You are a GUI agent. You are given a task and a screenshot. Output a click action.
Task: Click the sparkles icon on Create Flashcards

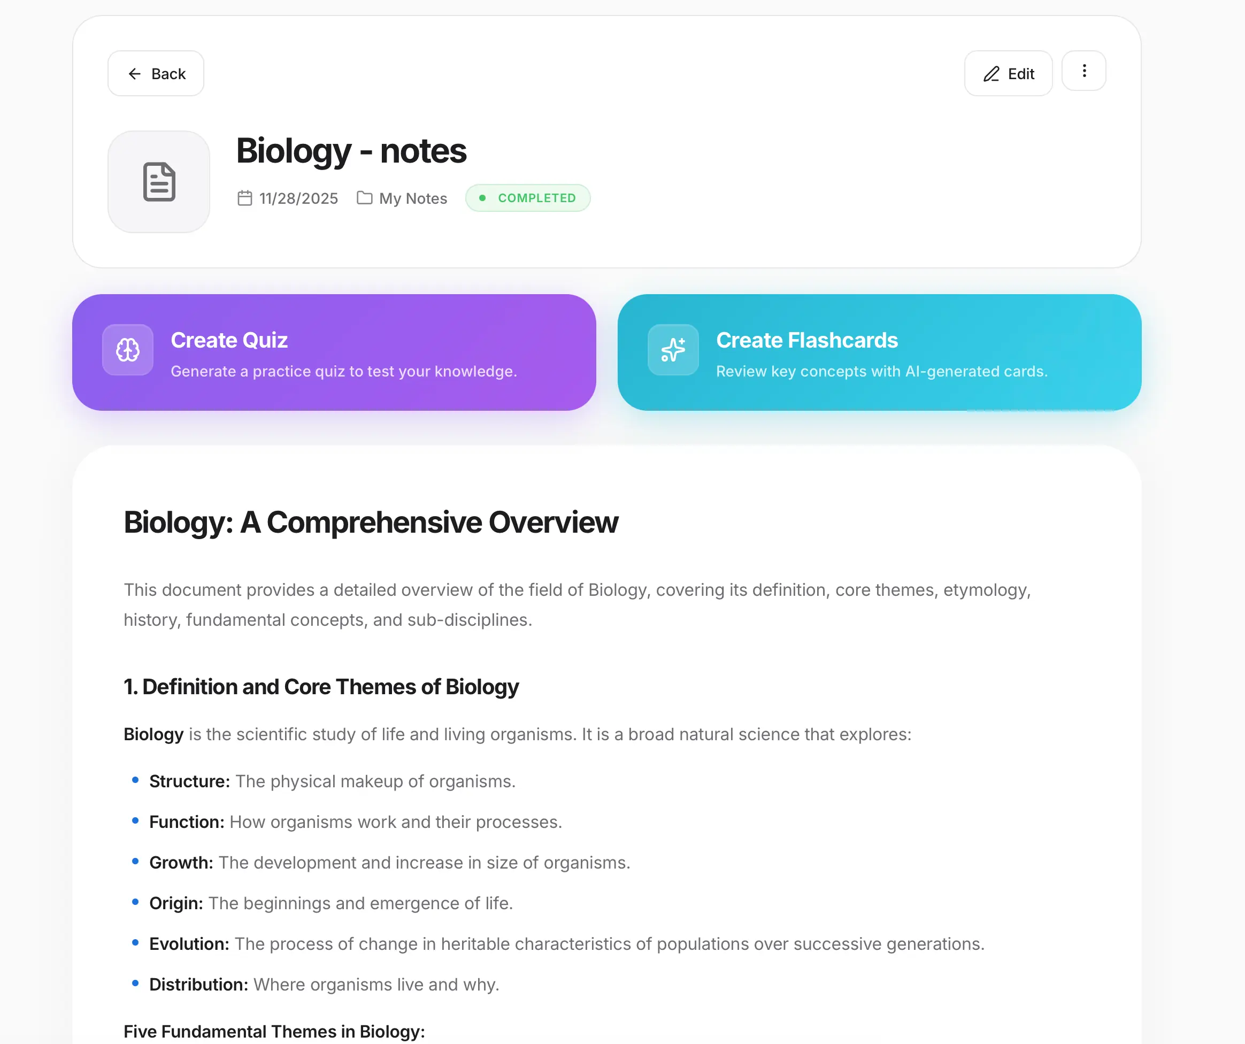[x=673, y=350]
